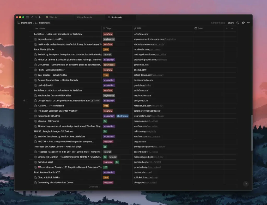Open column options ellipsis in header
The image size is (267, 205).
pos(232,28)
